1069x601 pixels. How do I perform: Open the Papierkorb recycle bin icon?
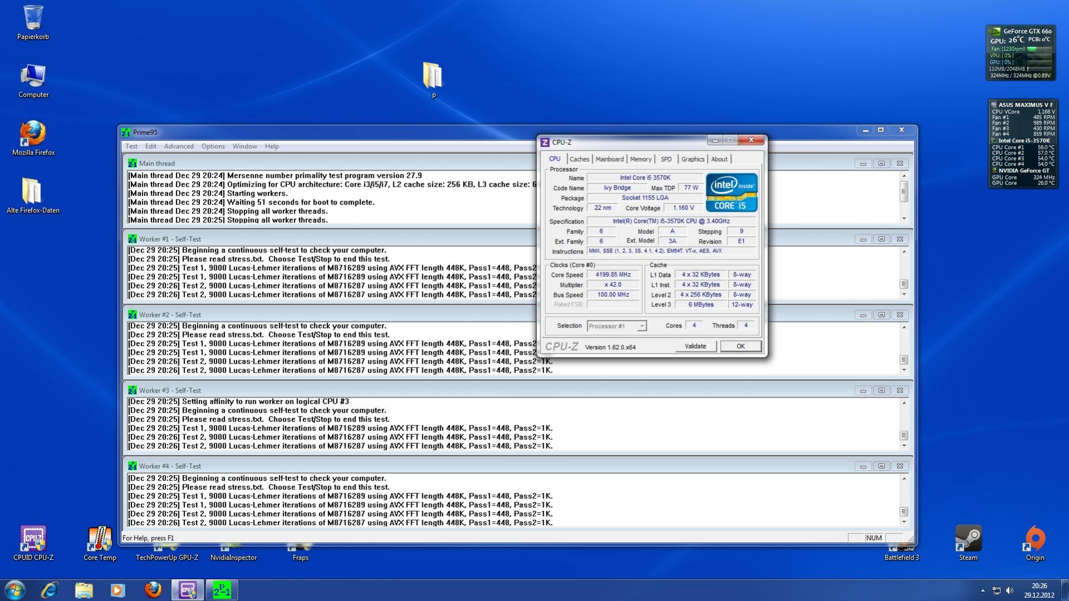point(33,22)
